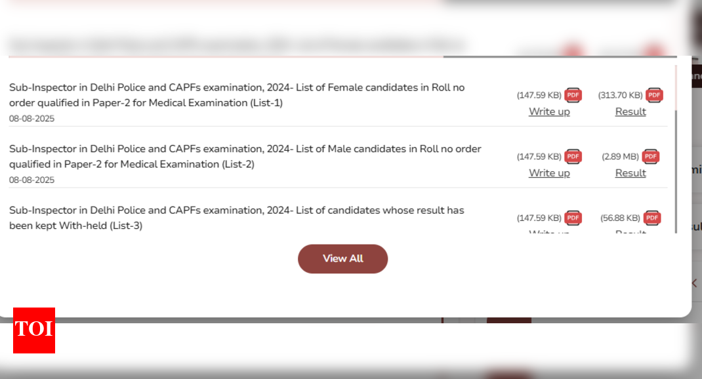Click the partially visible Write up link for List-3
Screen dimensions: 702x379
(x=549, y=231)
